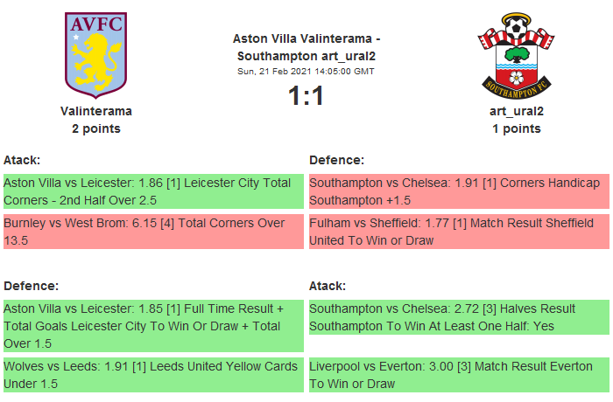Select the Liverpool vs Everton bet row

tap(459, 375)
